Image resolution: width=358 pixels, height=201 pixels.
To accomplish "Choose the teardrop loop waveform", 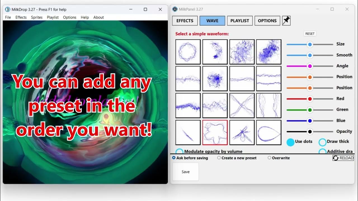I will [x=269, y=133].
